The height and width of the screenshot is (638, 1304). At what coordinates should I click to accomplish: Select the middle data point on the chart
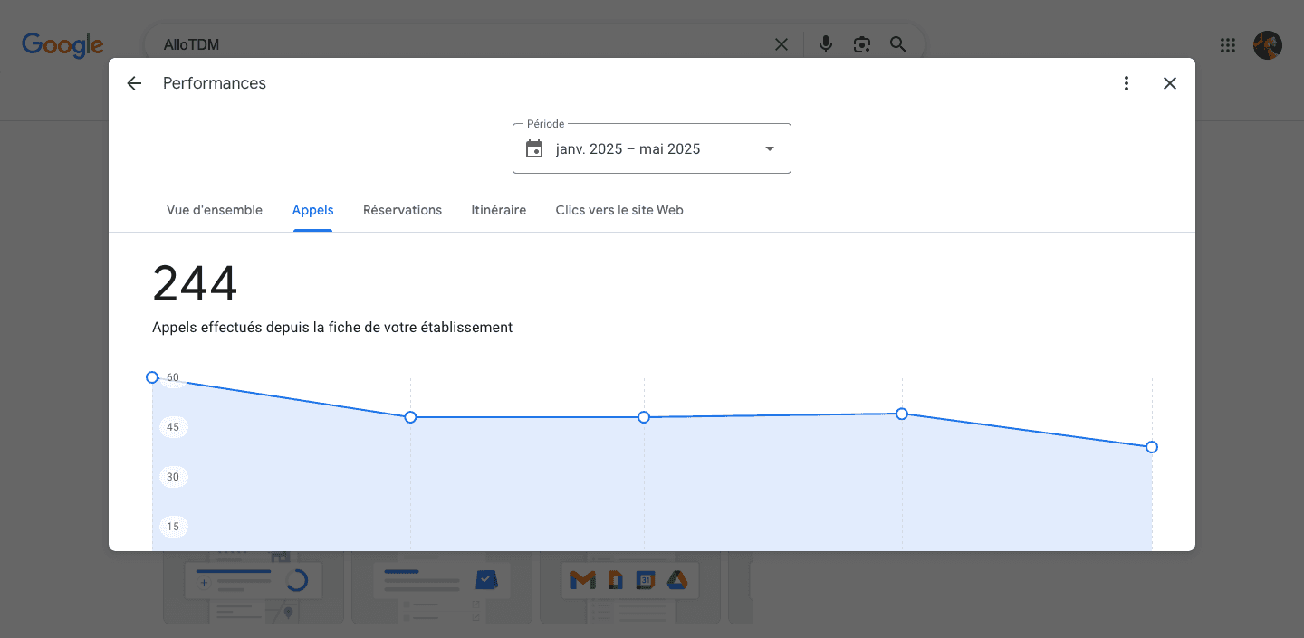(x=644, y=417)
